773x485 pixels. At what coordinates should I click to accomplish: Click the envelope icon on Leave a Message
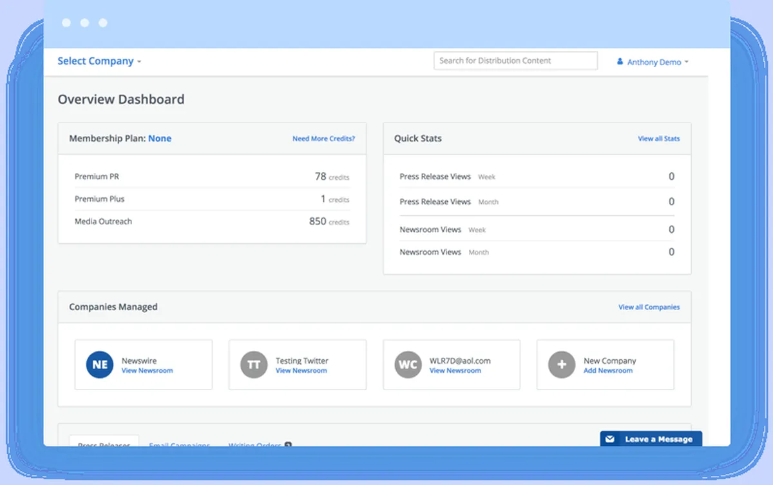(610, 439)
